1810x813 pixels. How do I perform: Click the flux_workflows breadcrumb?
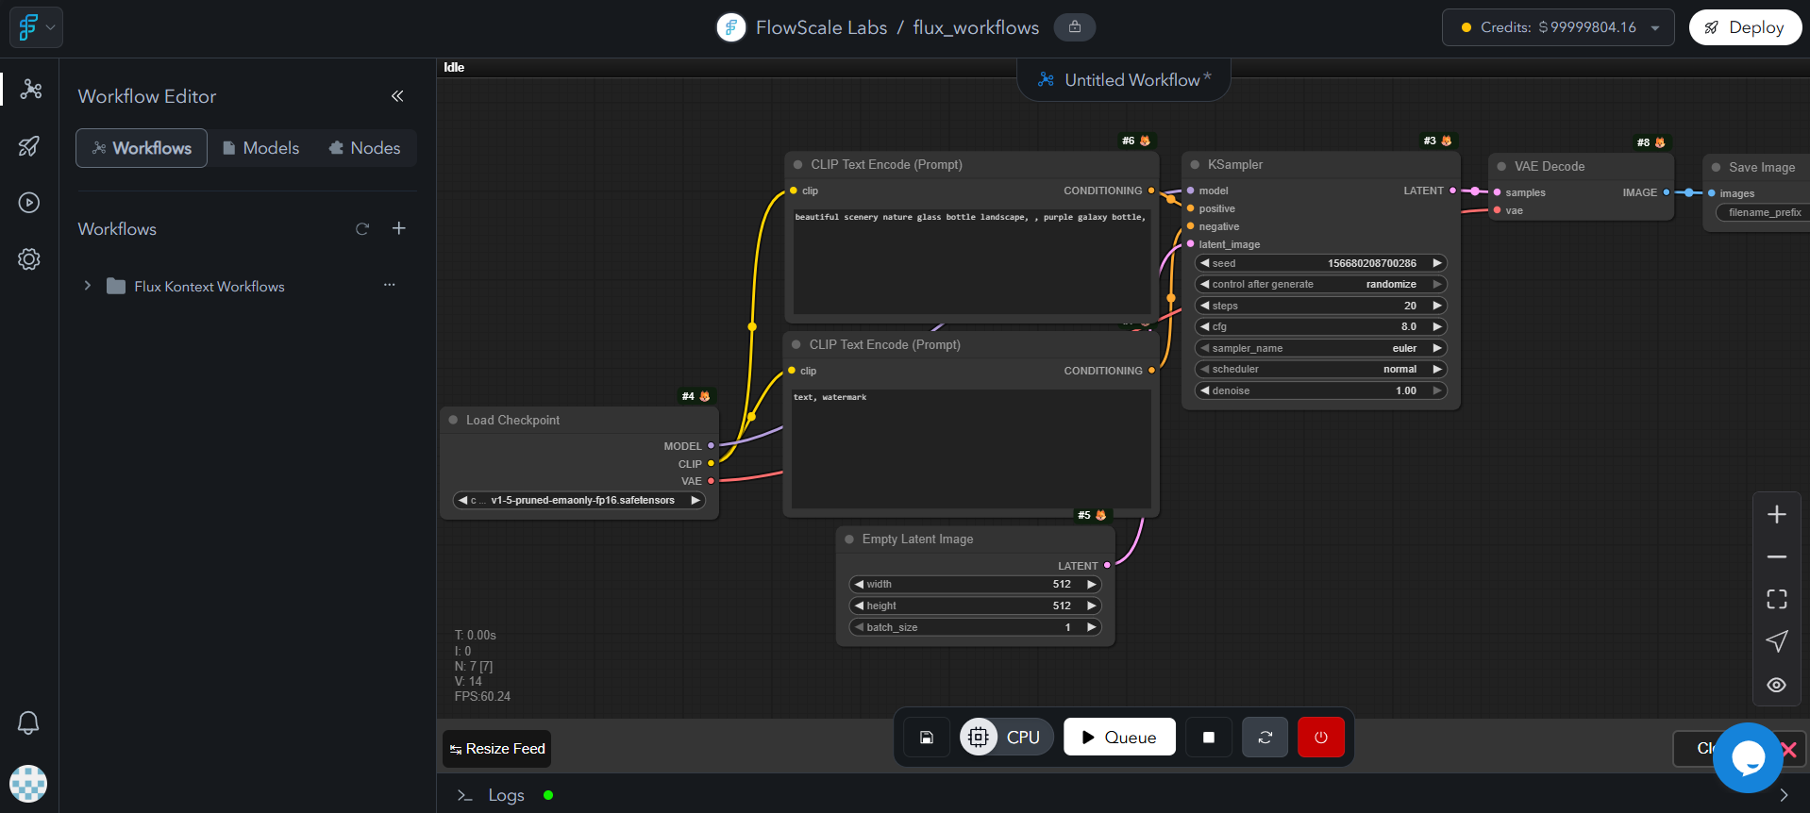pos(976,27)
